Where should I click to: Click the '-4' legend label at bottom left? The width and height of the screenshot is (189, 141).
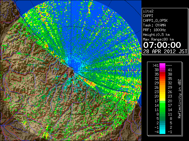157,132
